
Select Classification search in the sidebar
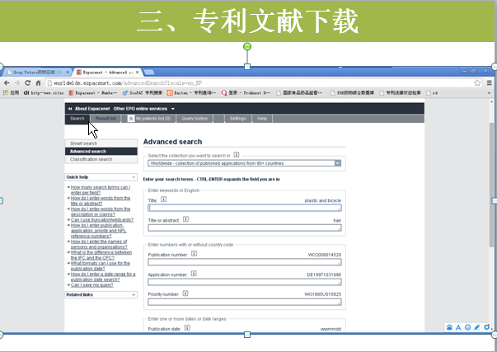pyautogui.click(x=101, y=159)
